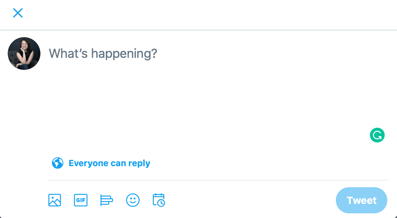This screenshot has width=397, height=218.
Task: Open the Everyone can reply options
Action: tap(101, 163)
